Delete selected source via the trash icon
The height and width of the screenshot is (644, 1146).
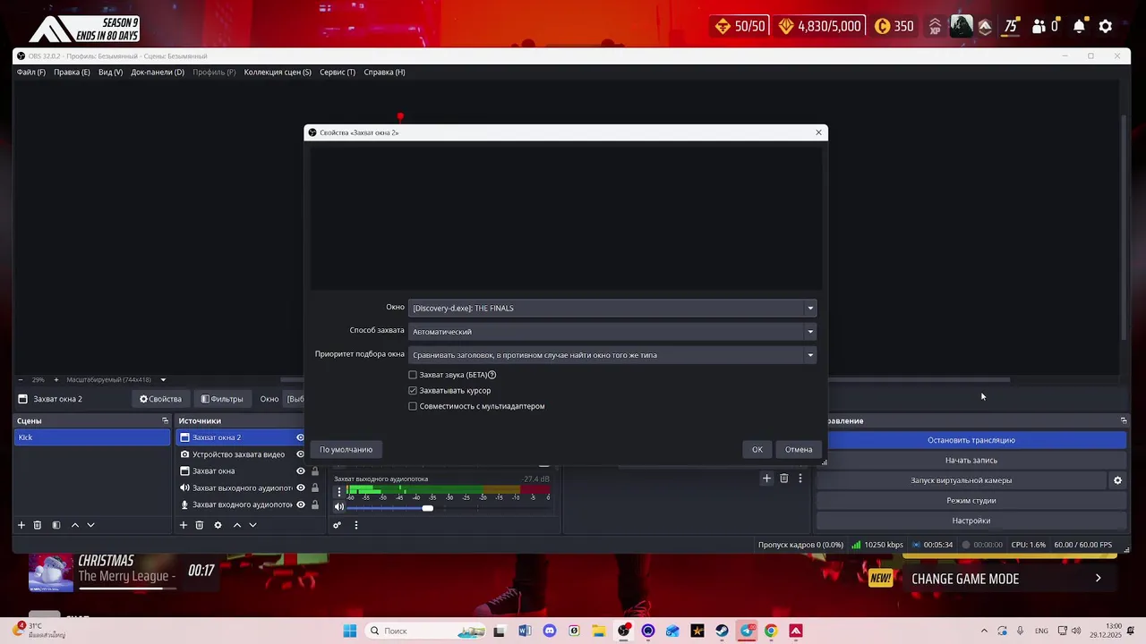[x=200, y=525]
